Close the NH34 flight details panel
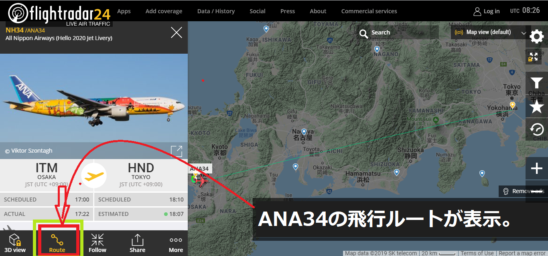 pyautogui.click(x=177, y=32)
